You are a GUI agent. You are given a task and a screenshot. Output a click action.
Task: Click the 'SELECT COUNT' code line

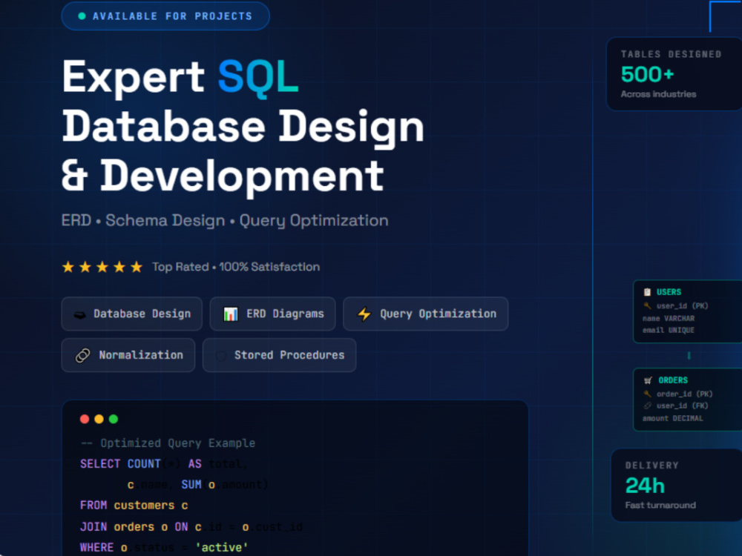click(163, 464)
